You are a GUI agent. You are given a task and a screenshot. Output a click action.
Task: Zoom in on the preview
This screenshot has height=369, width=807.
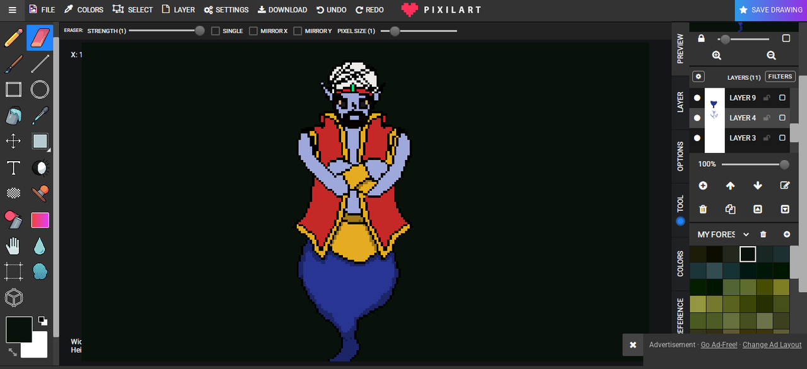[717, 55]
